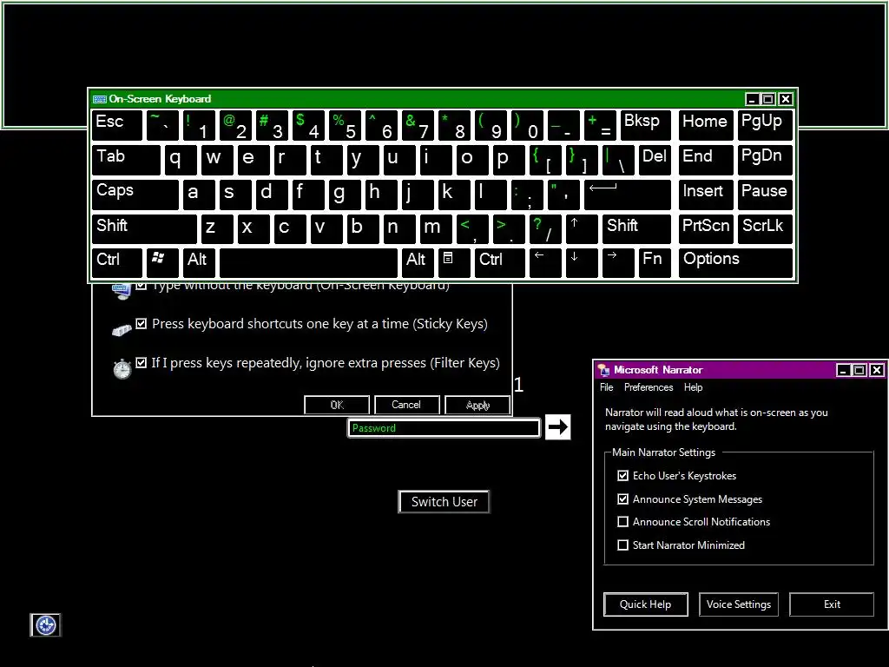Screen dimensions: 889x667
Task: Click the spacebar on the On-Screen Keyboard
Action: click(x=308, y=262)
